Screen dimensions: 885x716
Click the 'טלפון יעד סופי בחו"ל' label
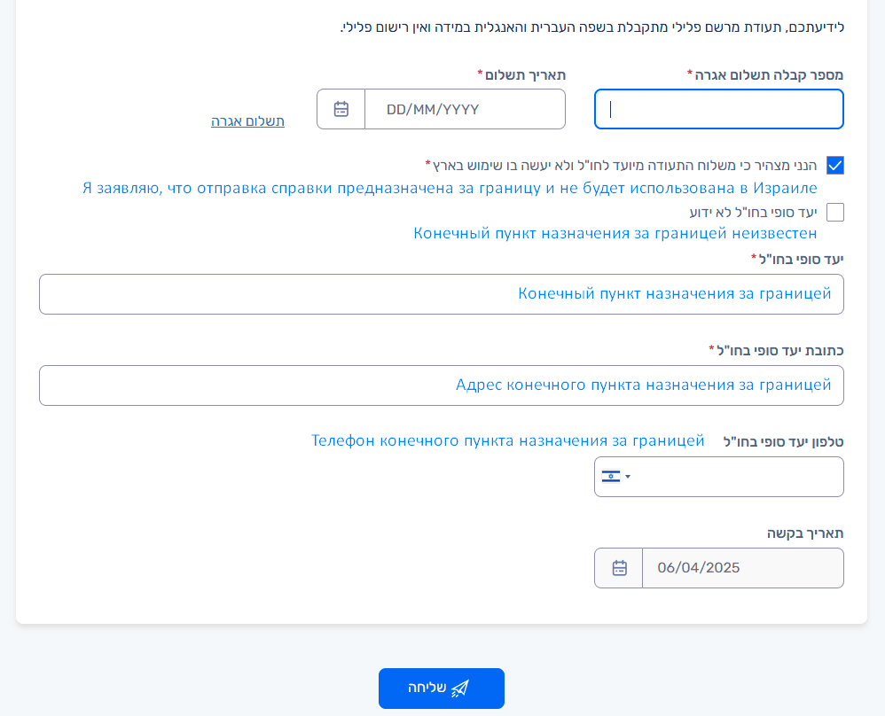(784, 441)
